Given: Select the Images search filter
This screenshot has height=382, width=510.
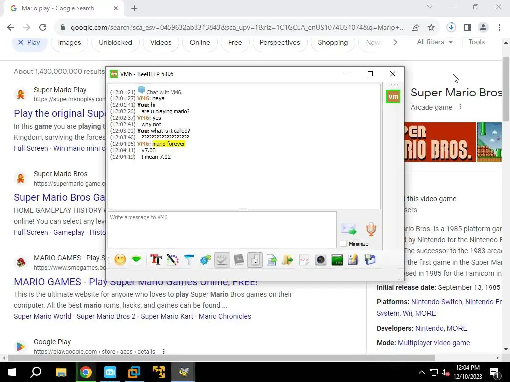Looking at the screenshot, I should pos(69,43).
